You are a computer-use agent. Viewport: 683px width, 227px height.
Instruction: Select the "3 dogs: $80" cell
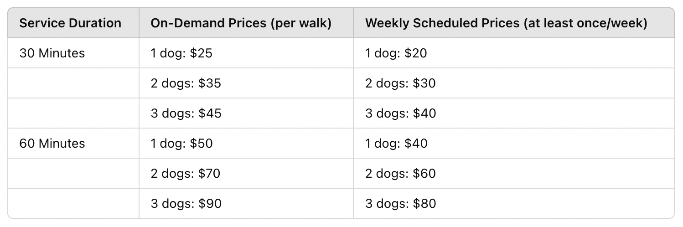click(x=400, y=204)
